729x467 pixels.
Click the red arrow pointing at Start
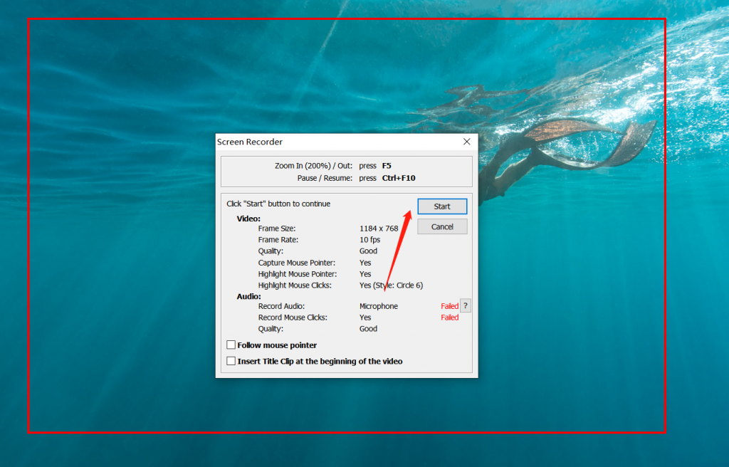pos(399,251)
